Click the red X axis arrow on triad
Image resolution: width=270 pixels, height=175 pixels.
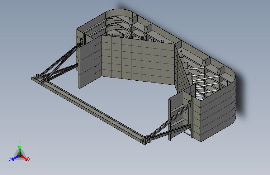[24, 158]
